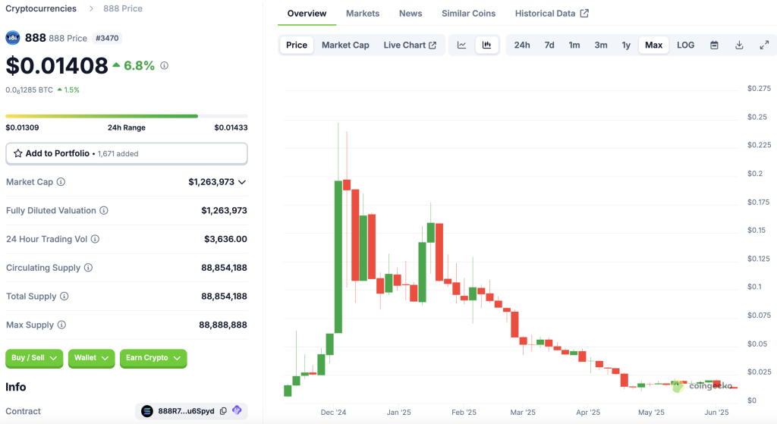The image size is (777, 424).
Task: Click the $0.01433 24h high value
Action: [x=231, y=127]
